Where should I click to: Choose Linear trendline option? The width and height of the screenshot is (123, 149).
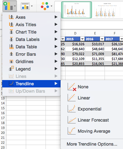click(x=92, y=98)
